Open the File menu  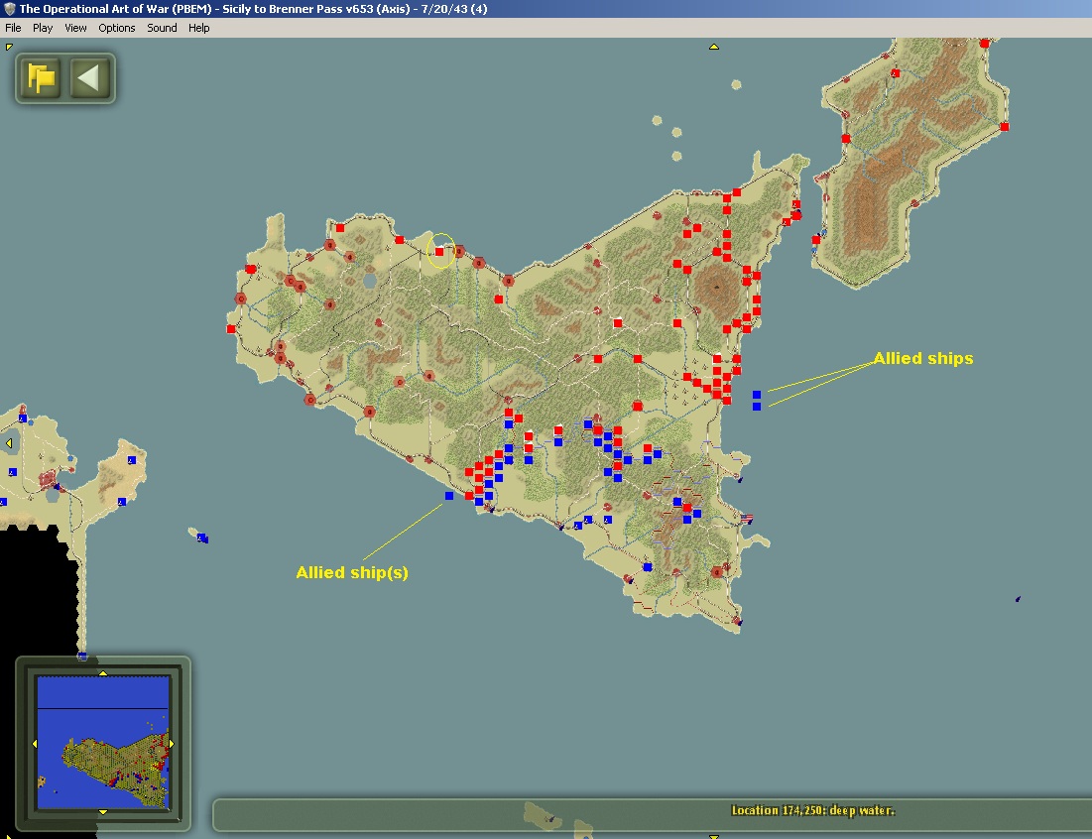[13, 28]
